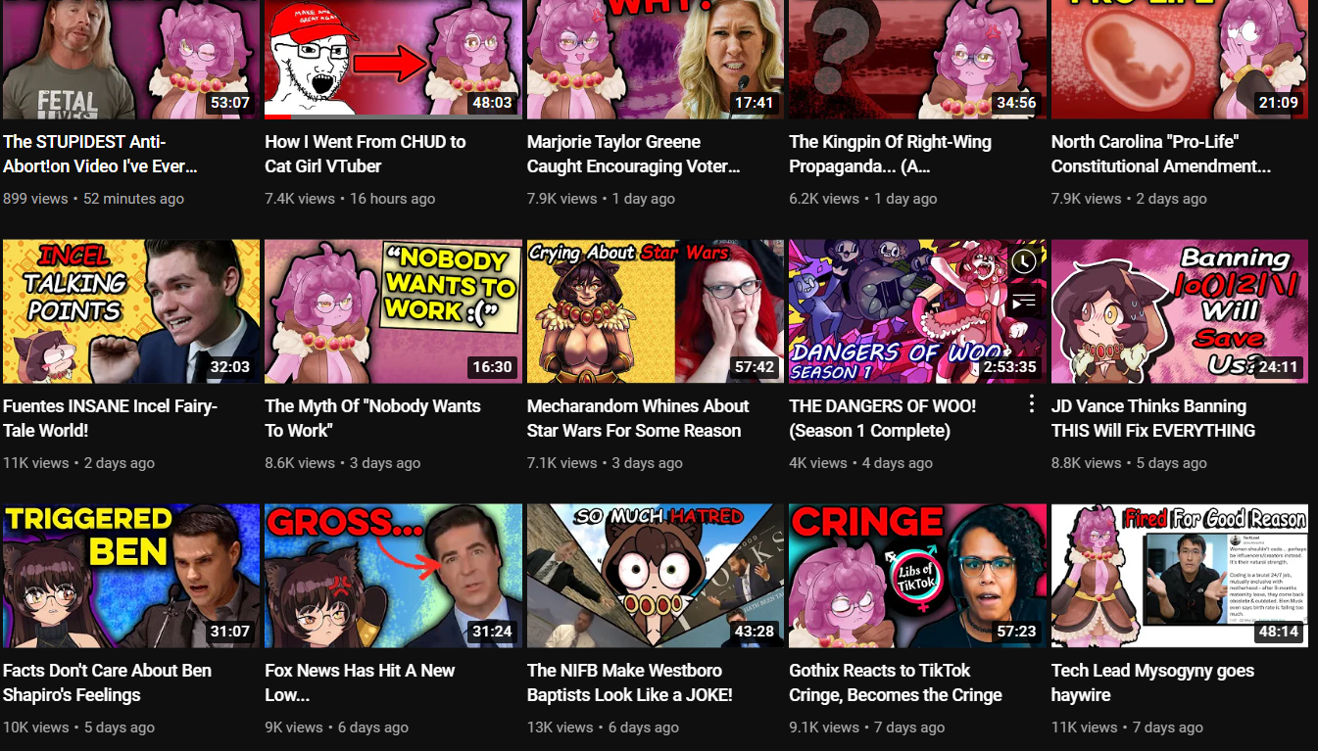Click 'Tech Lead Mysogyny goes haywire' title
Image resolution: width=1318 pixels, height=751 pixels.
click(1152, 682)
